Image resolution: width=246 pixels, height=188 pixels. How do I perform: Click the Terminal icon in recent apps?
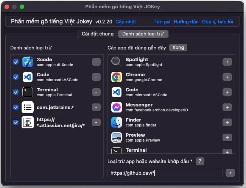click(x=117, y=150)
